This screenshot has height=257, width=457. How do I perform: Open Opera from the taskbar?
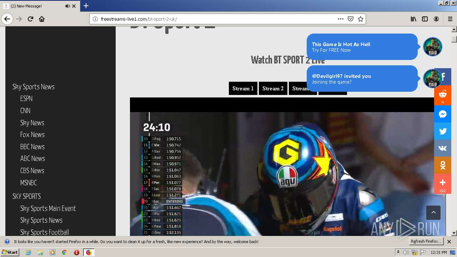76,252
